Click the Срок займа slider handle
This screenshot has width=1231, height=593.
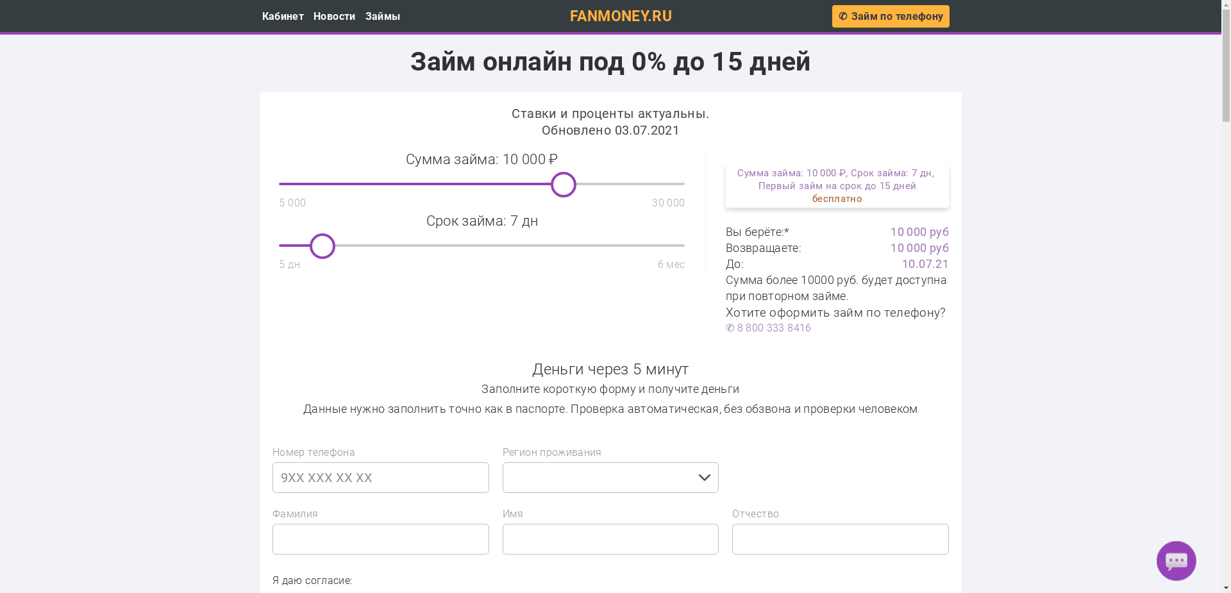[322, 246]
